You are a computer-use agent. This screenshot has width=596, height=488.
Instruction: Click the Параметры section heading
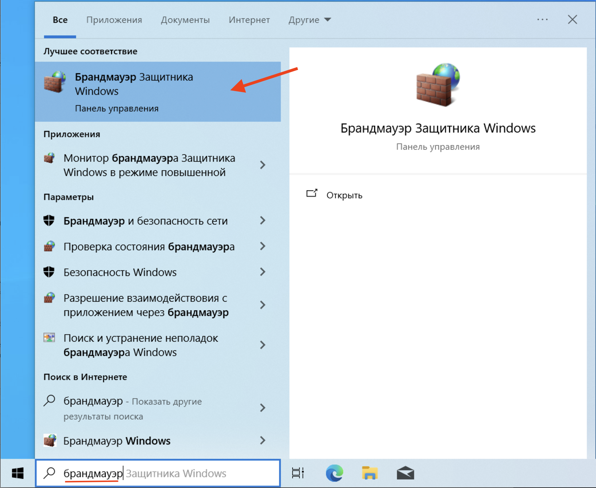69,197
